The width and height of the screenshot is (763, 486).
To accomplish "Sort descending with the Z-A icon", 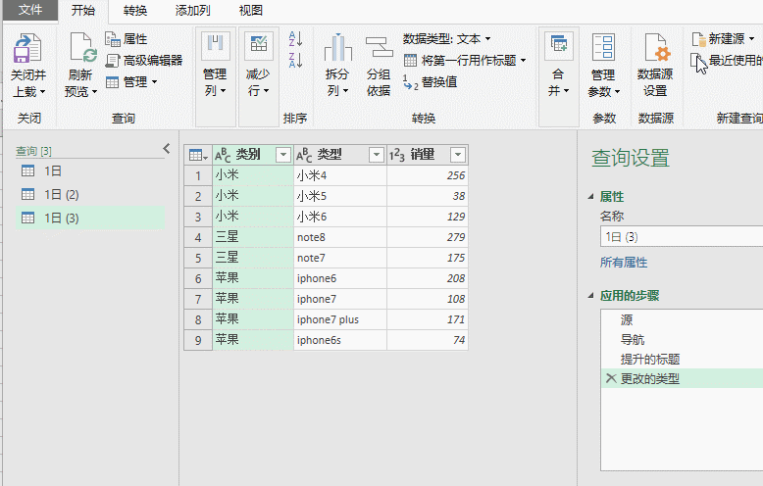I will (296, 61).
